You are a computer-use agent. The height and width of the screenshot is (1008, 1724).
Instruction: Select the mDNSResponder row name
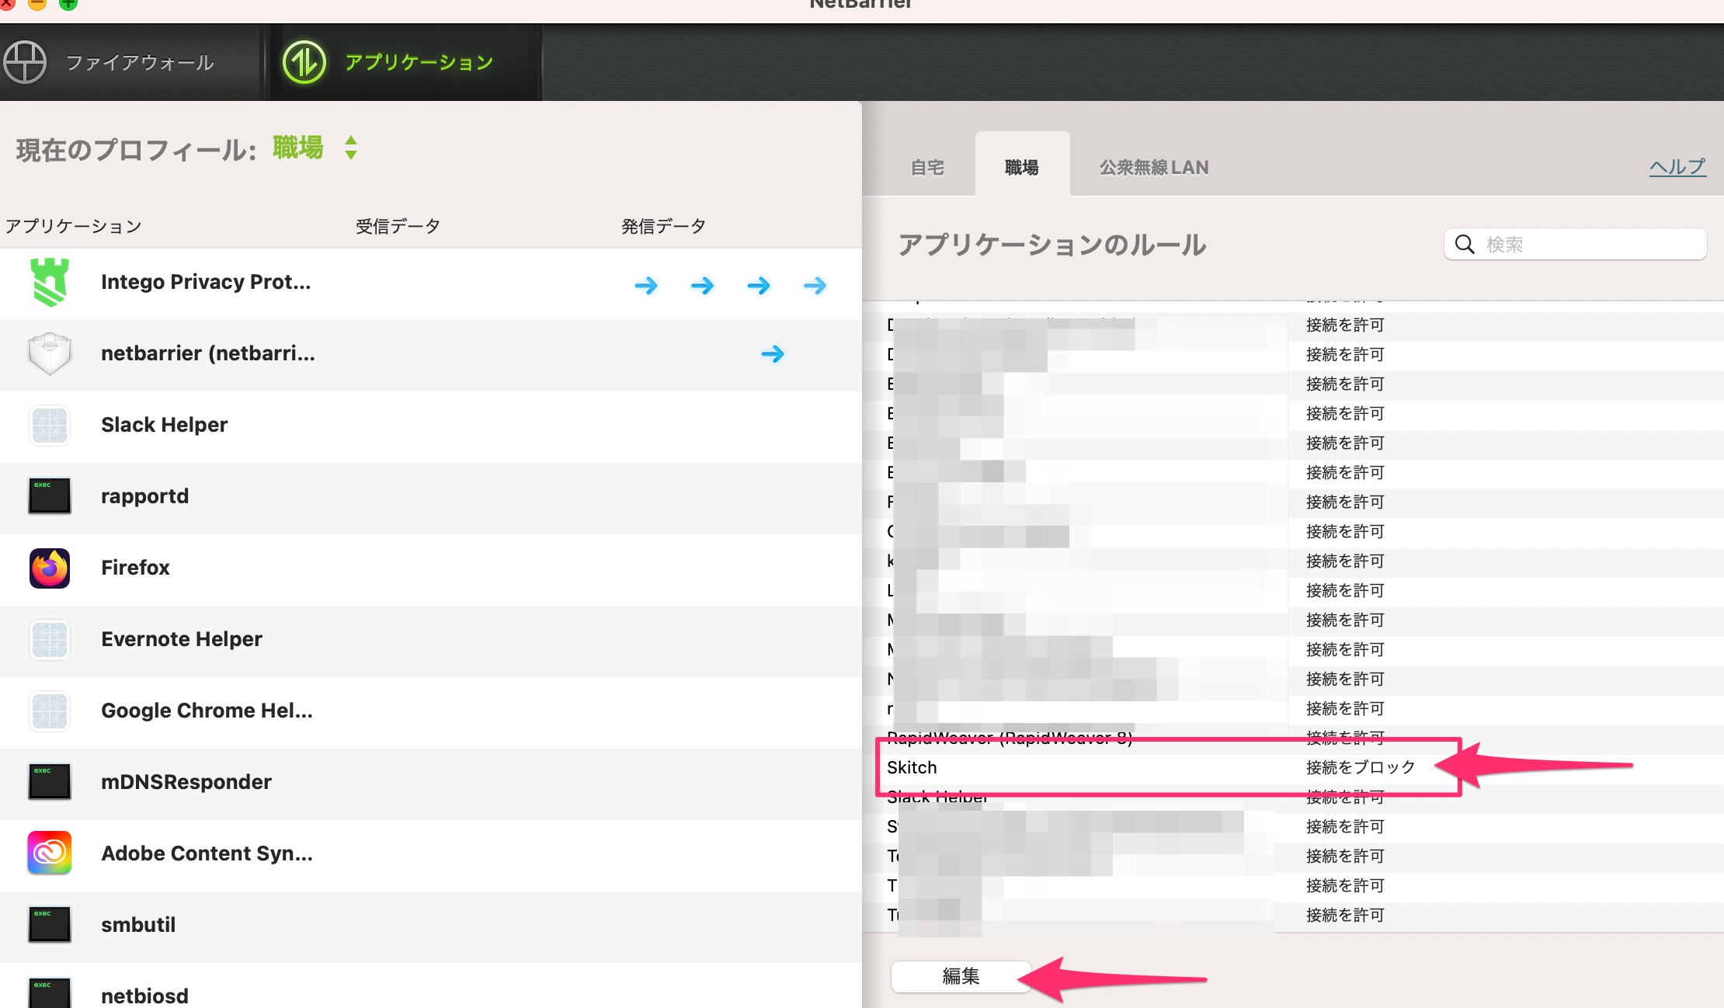pos(186,782)
